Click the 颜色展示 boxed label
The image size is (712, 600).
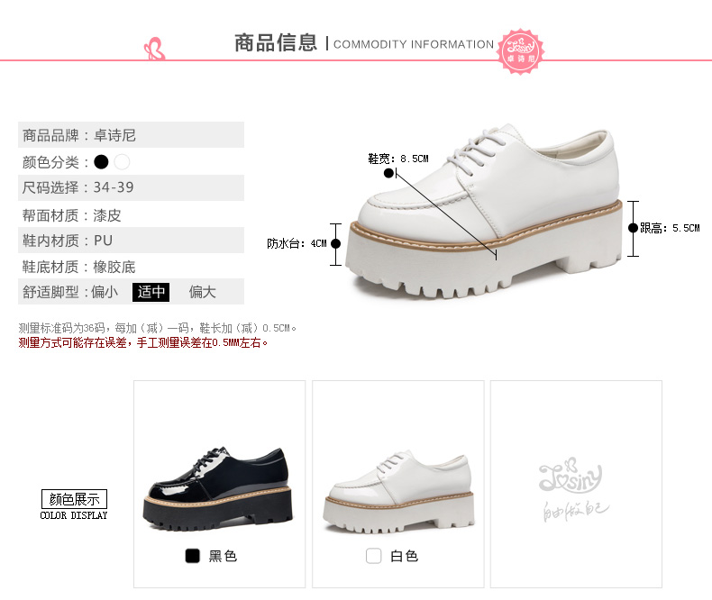tap(75, 499)
